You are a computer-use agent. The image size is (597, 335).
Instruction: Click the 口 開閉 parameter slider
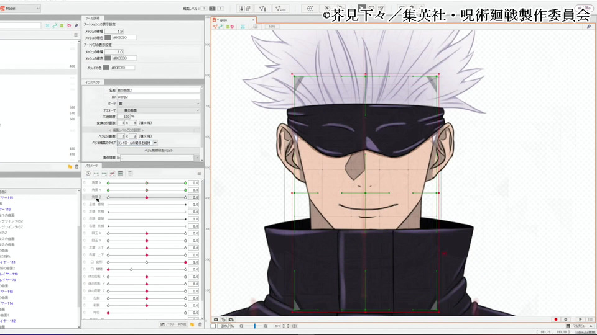pos(147,269)
